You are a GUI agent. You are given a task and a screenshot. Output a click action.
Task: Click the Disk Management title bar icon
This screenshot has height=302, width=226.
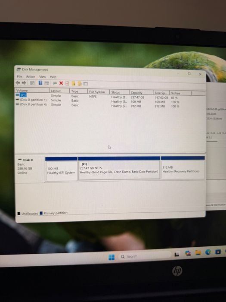[19, 69]
